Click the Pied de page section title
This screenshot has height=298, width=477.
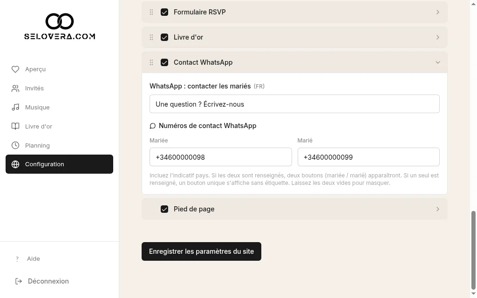coord(194,209)
